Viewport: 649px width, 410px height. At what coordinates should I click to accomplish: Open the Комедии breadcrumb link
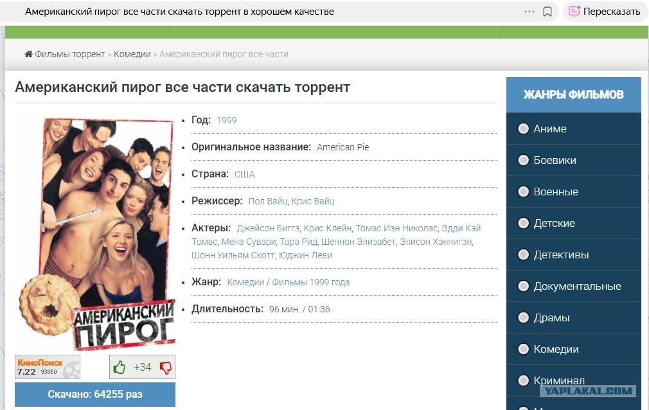pyautogui.click(x=132, y=54)
